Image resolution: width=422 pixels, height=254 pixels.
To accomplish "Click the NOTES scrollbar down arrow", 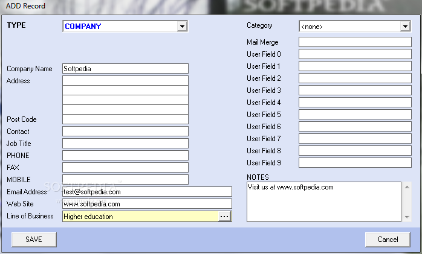I will (x=407, y=217).
